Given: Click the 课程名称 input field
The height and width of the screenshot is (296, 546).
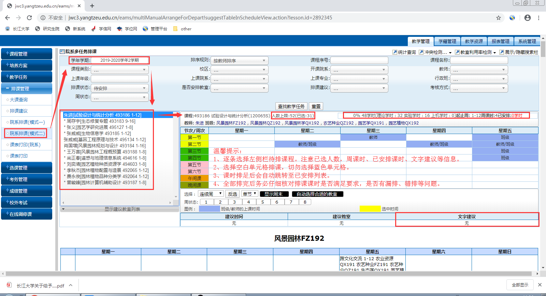Looking at the screenshot, I should tap(479, 60).
